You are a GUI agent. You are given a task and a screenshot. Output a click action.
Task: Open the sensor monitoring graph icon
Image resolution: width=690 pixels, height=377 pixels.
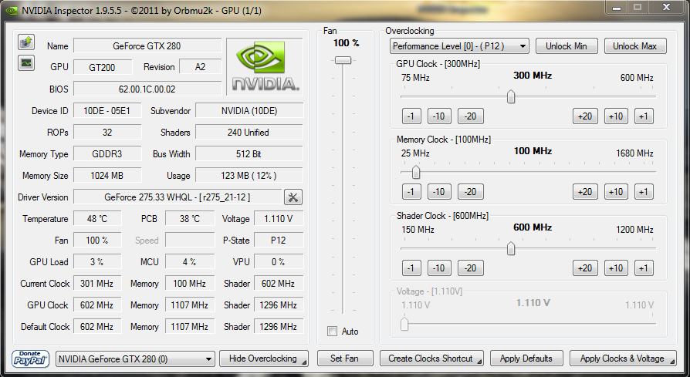tap(26, 63)
